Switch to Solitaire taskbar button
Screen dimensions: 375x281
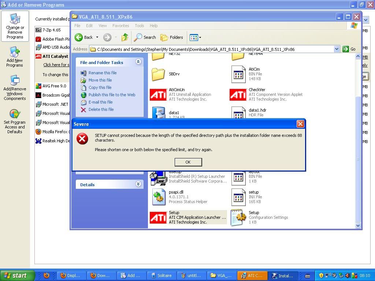[x=161, y=276]
